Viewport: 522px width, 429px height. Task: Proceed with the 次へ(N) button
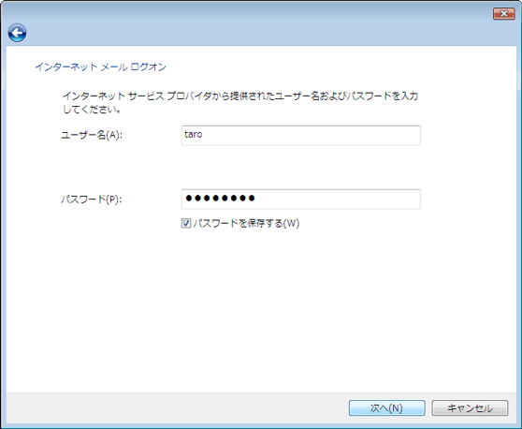(x=387, y=408)
